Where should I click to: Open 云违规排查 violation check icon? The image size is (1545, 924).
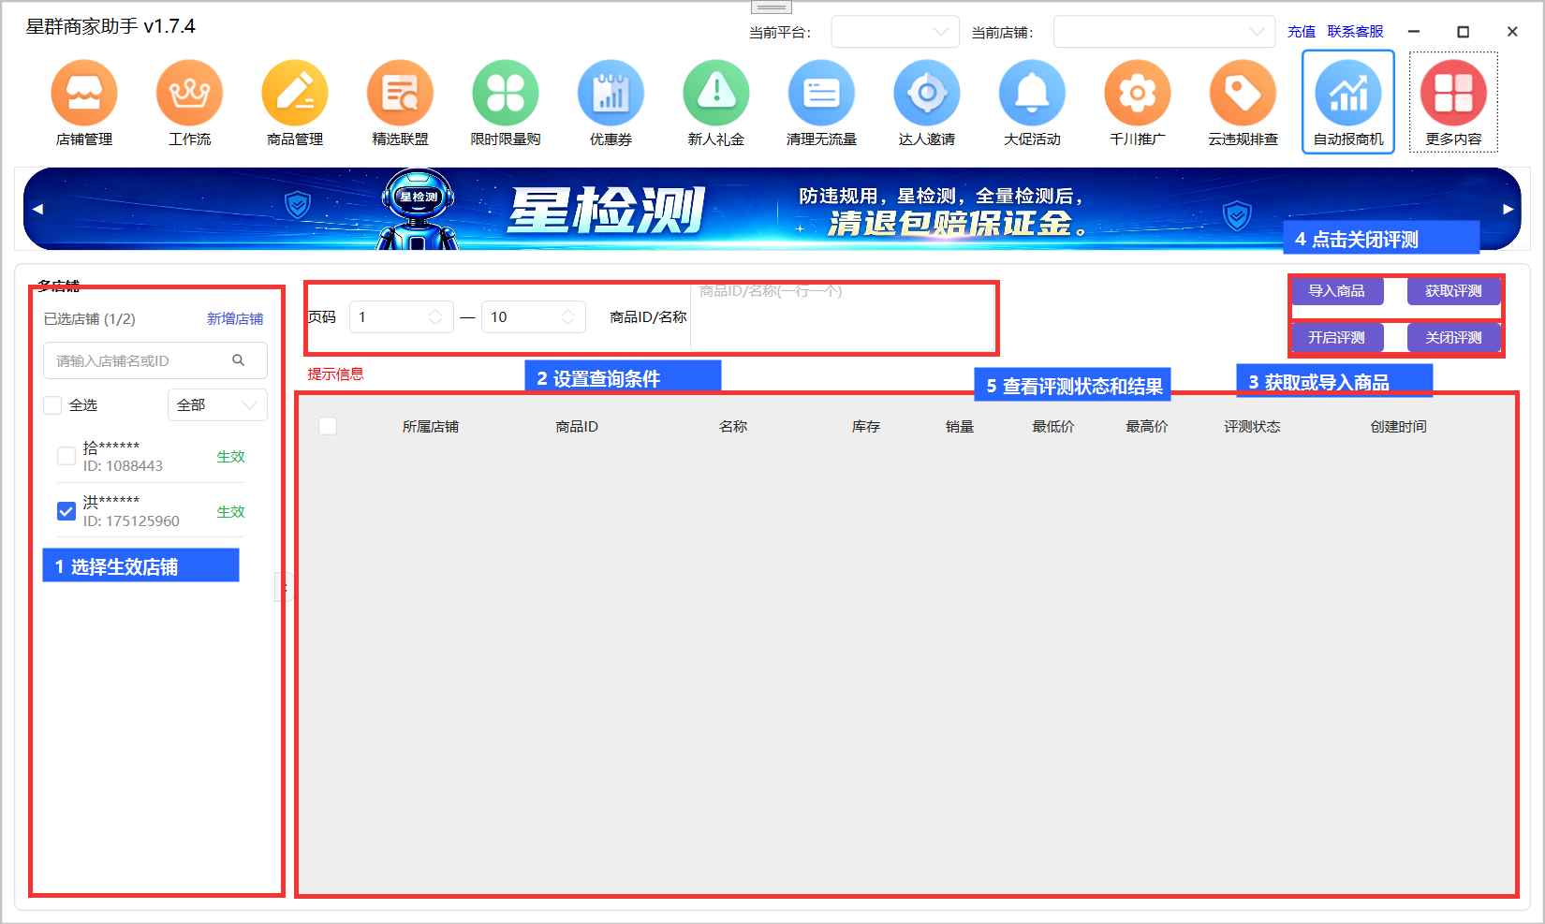[1243, 93]
